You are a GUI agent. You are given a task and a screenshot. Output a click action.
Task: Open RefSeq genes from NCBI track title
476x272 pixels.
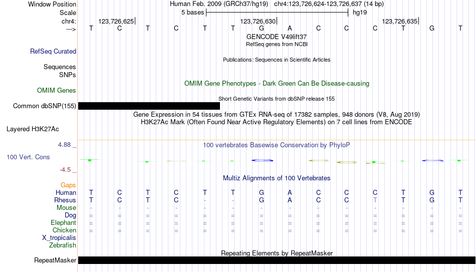277,44
